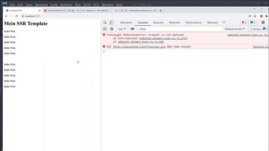Open the Run menu in the IDE
269x151 pixels.
coord(78,5)
